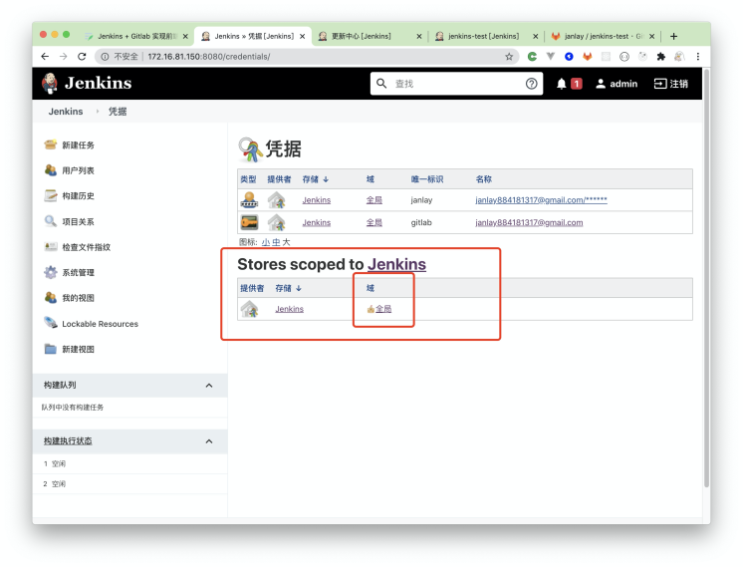Open 项目关系 in the sidebar
Image resolution: width=743 pixels, height=567 pixels.
tap(79, 222)
